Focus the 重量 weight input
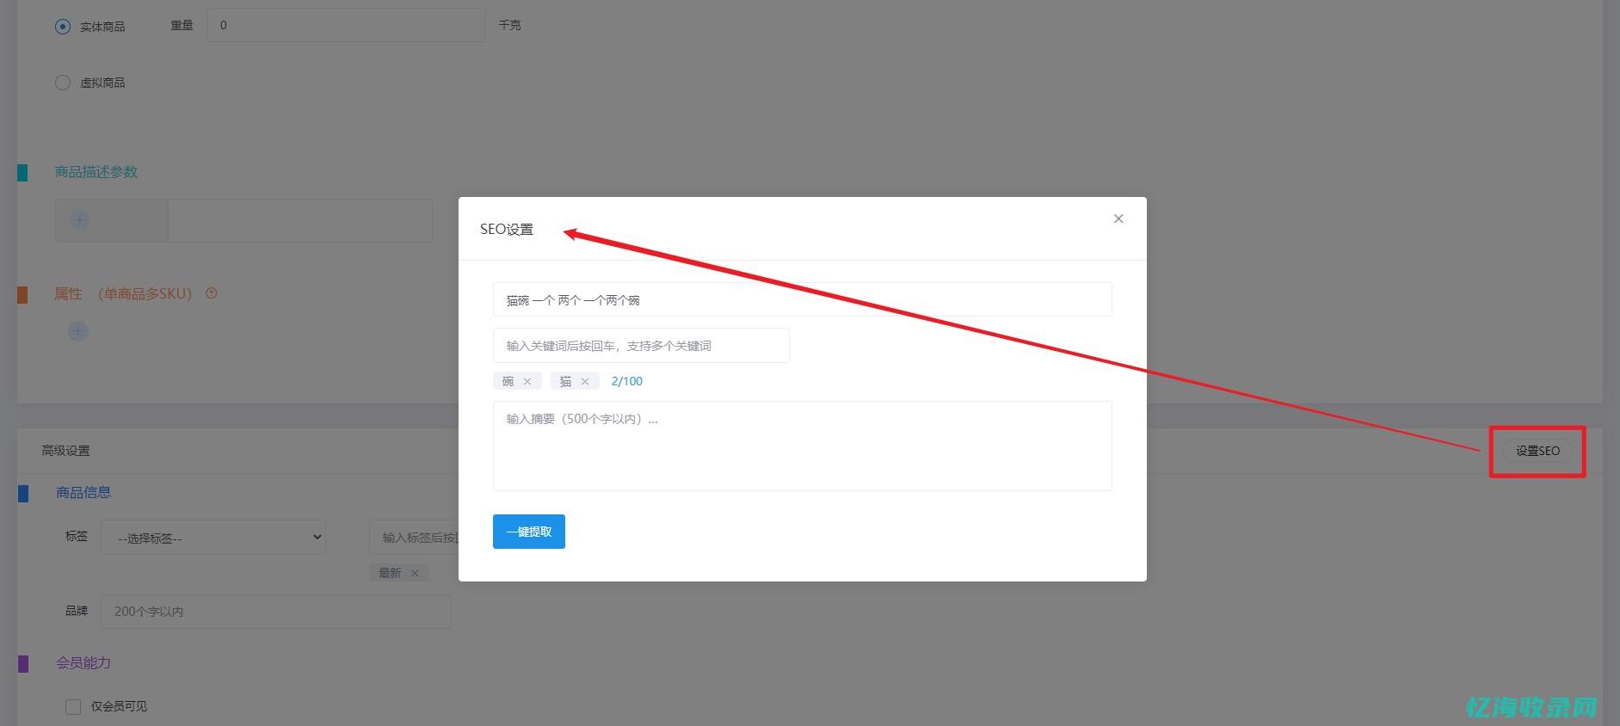Image resolution: width=1620 pixels, height=726 pixels. pos(346,25)
